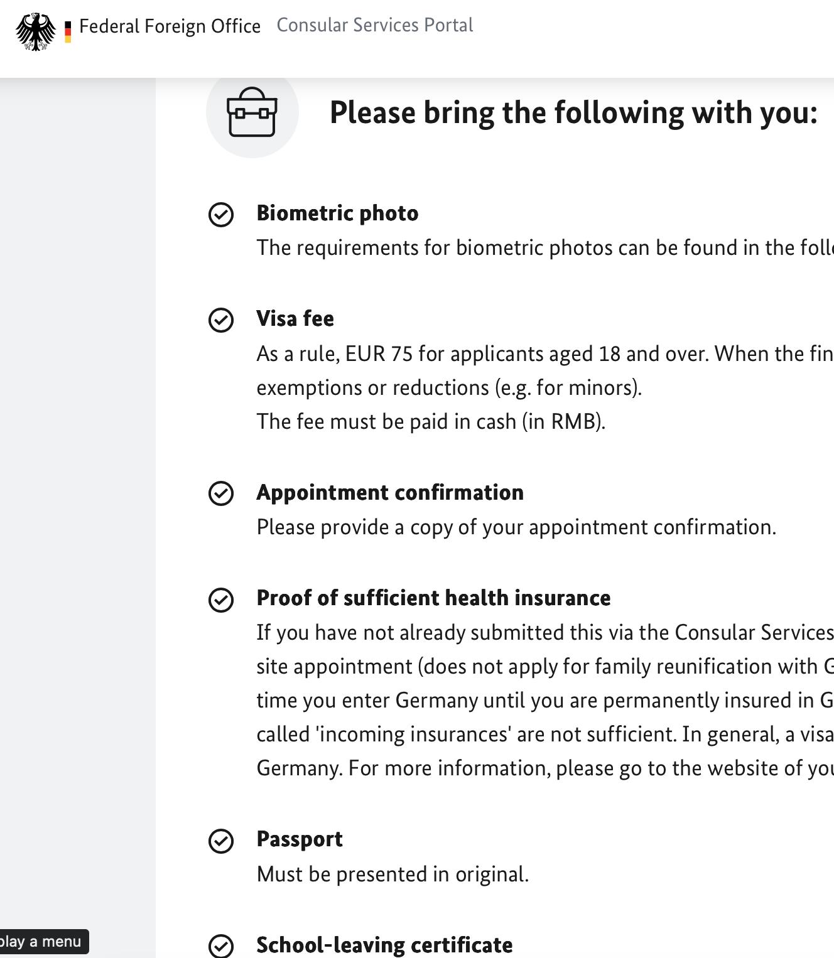Click the Proof of sufficient health insurance heading
Screen dimensions: 834x958
coord(433,598)
